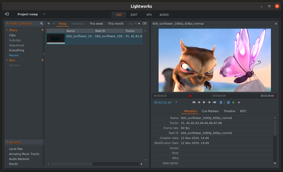Add a new filter with plus icon
This screenshot has height=172, width=283.
coord(42,30)
